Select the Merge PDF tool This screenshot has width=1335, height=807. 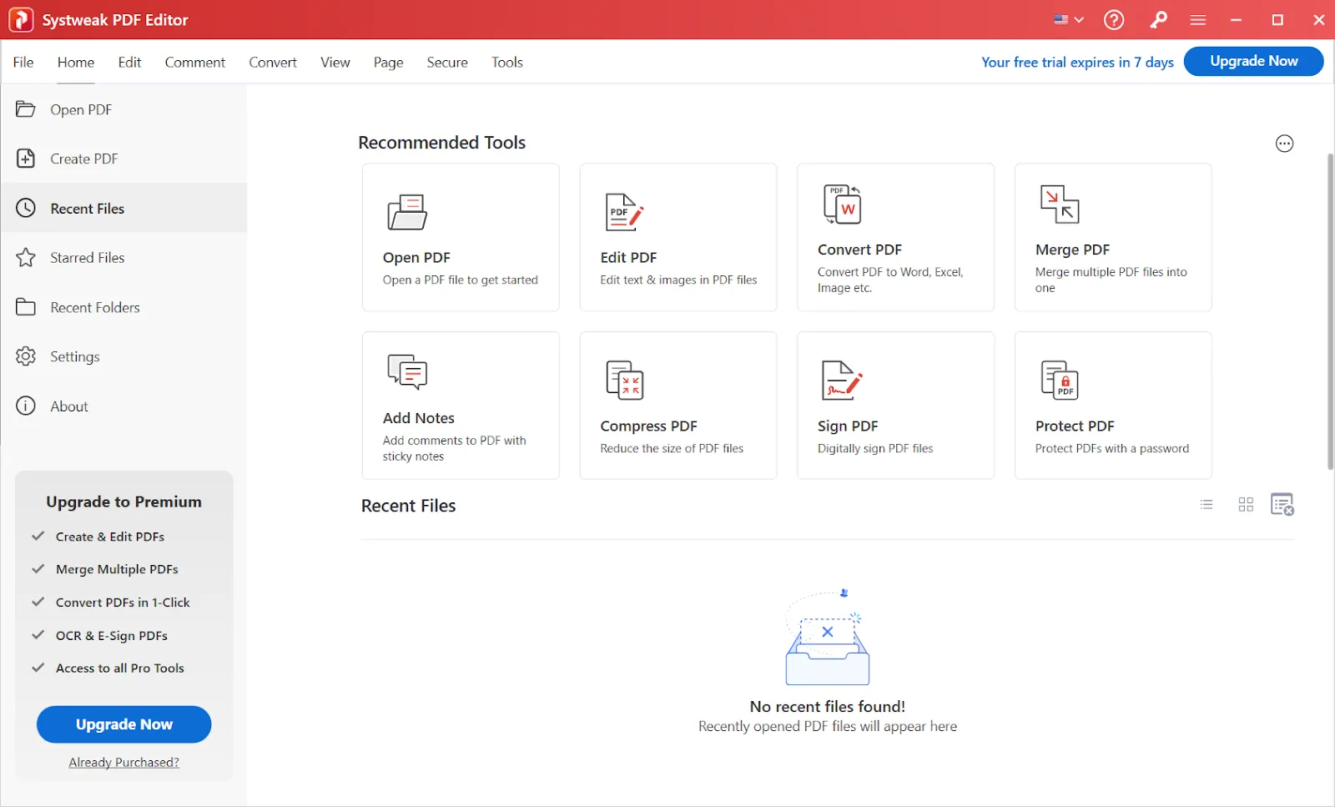1112,237
